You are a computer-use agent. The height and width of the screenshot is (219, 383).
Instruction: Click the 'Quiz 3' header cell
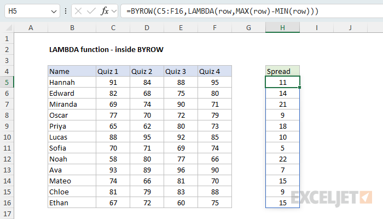(x=181, y=71)
